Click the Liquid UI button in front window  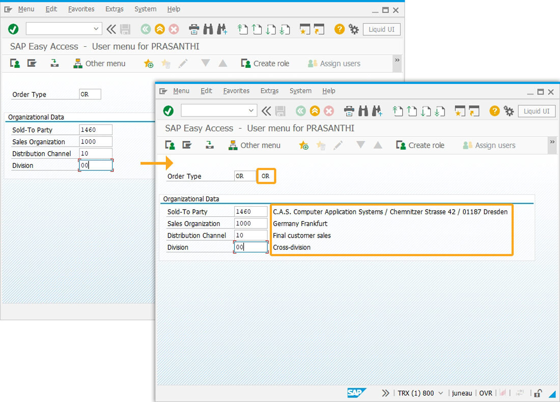pyautogui.click(x=537, y=111)
